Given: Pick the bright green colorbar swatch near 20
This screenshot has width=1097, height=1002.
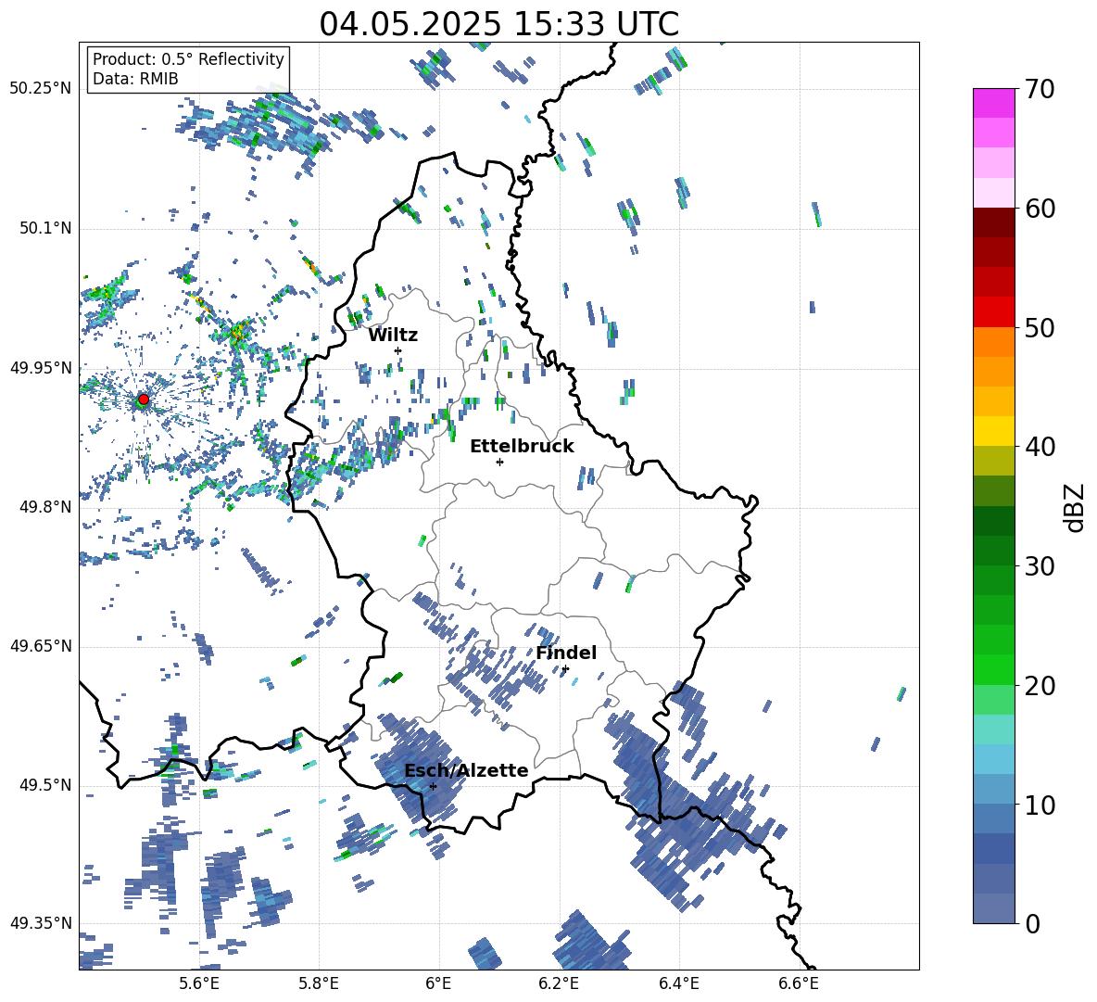Looking at the screenshot, I should point(993,669).
